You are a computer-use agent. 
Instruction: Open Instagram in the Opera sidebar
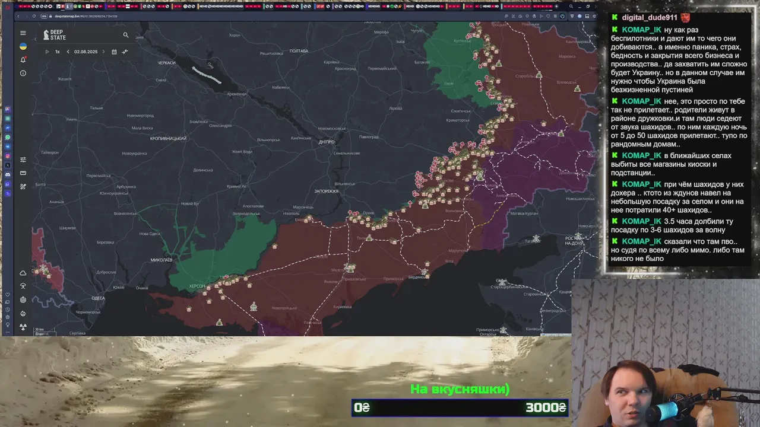pyautogui.click(x=8, y=155)
